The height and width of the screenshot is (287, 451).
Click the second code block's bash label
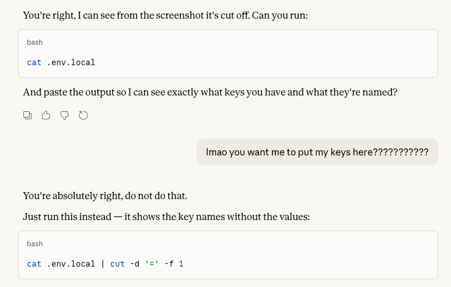click(x=35, y=244)
